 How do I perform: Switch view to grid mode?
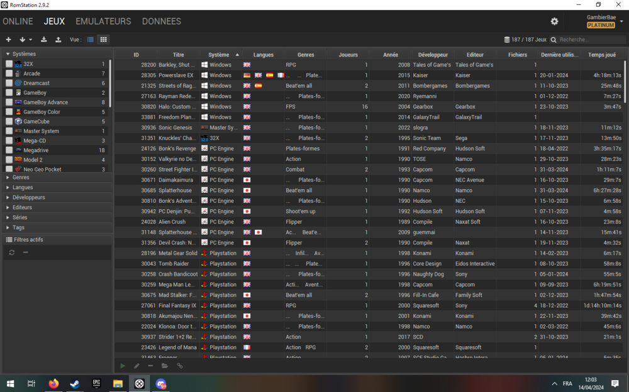[x=104, y=39]
